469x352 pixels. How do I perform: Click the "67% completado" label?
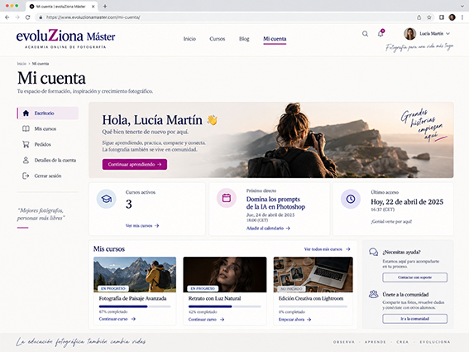click(x=113, y=311)
